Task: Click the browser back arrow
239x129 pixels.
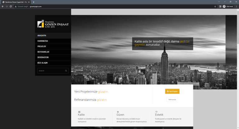Action: [2, 7]
